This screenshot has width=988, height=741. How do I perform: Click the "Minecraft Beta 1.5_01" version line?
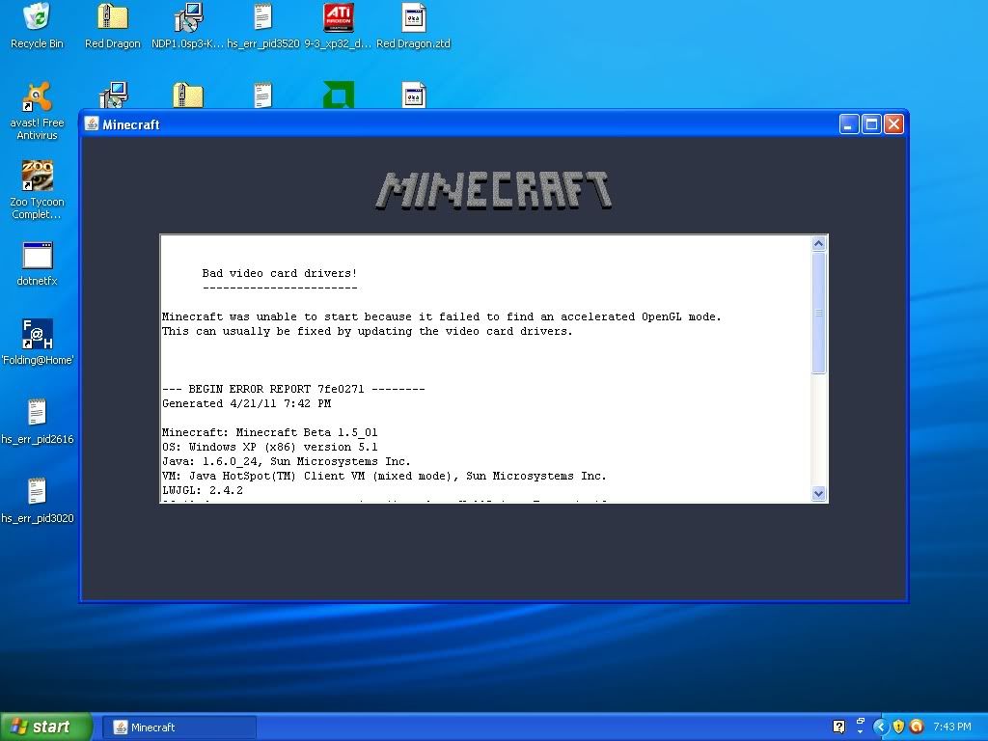270,432
